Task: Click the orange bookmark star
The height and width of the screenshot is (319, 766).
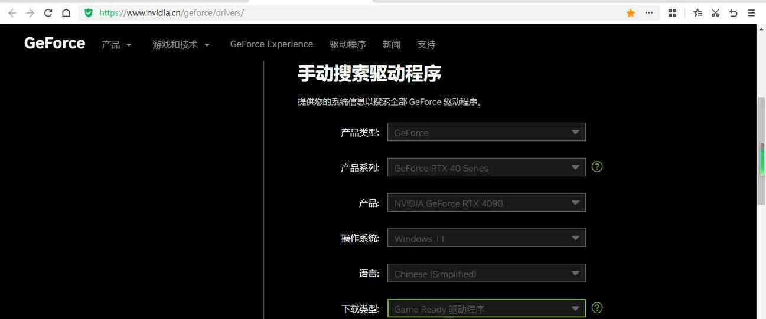Action: click(631, 12)
